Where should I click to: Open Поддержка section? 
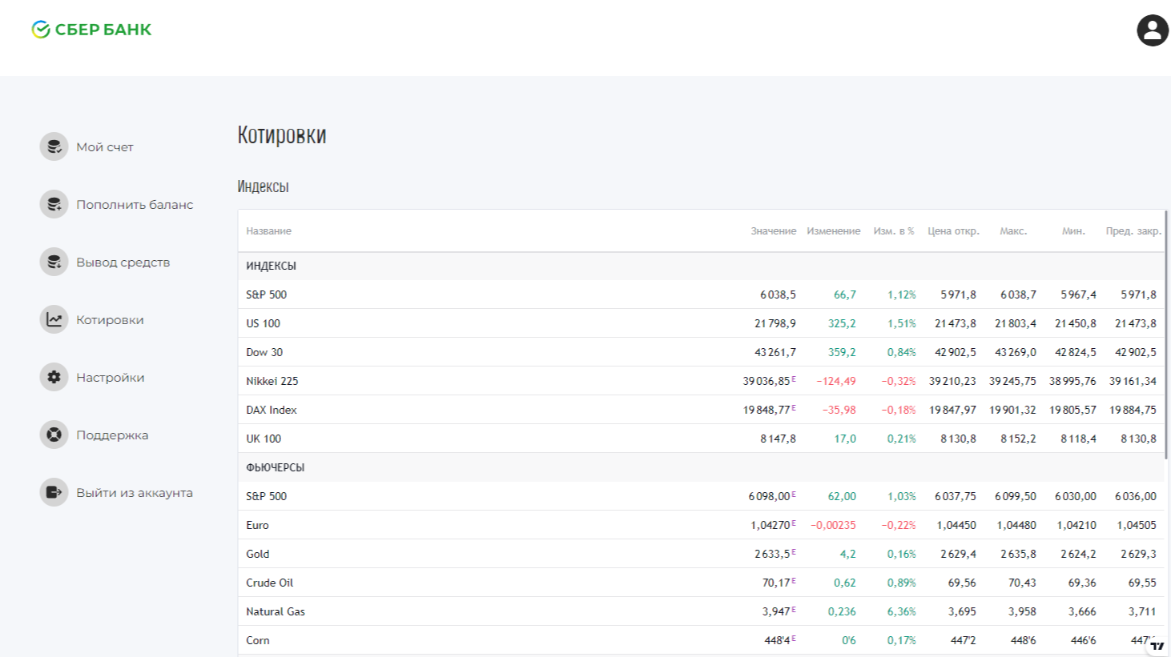click(x=112, y=435)
